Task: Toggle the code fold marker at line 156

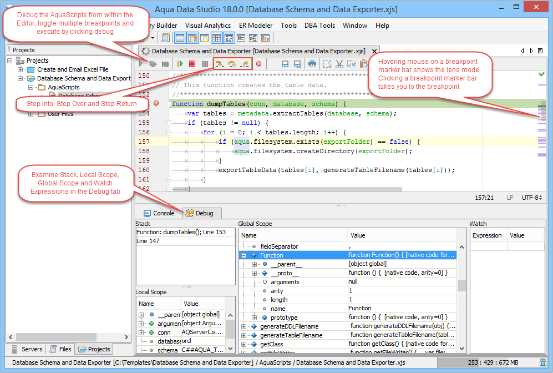Action: point(169,132)
